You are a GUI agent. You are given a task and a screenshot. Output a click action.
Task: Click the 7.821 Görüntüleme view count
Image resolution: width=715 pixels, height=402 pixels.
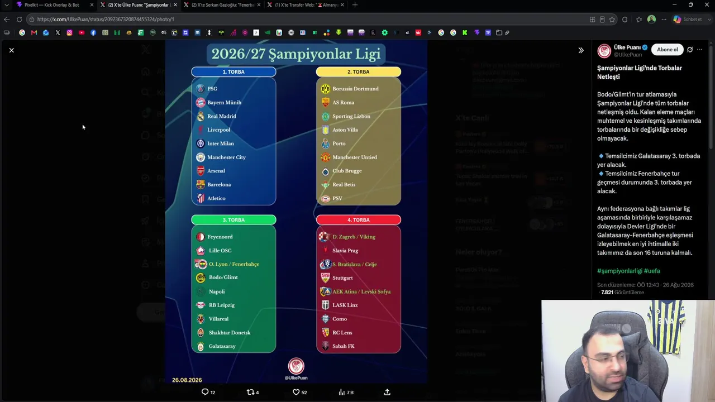point(622,292)
